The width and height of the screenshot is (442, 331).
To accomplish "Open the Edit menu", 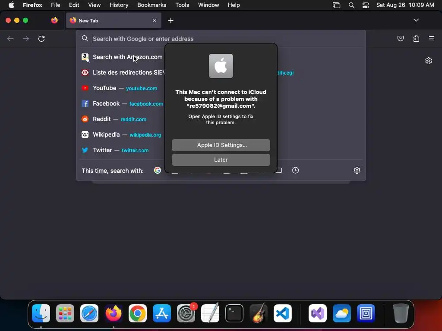I will coord(74,5).
